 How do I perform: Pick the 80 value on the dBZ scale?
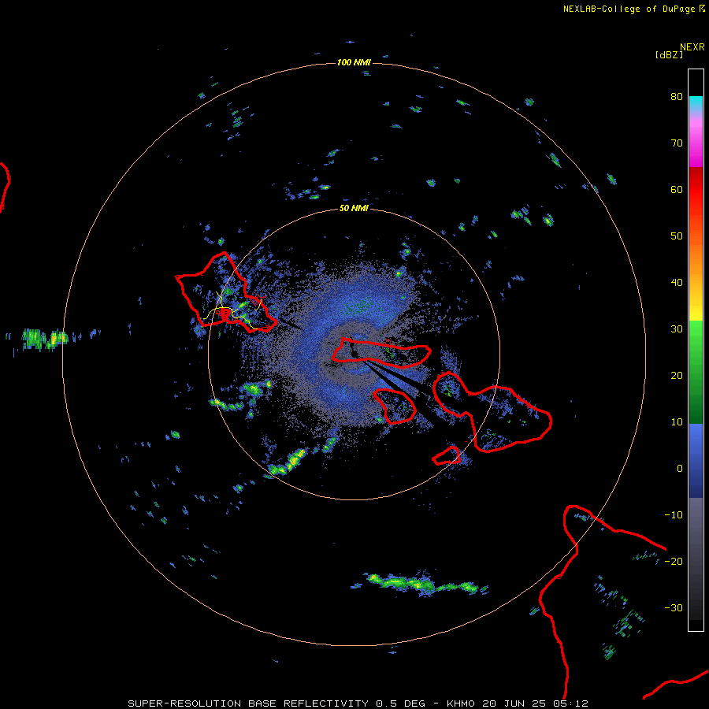click(677, 97)
